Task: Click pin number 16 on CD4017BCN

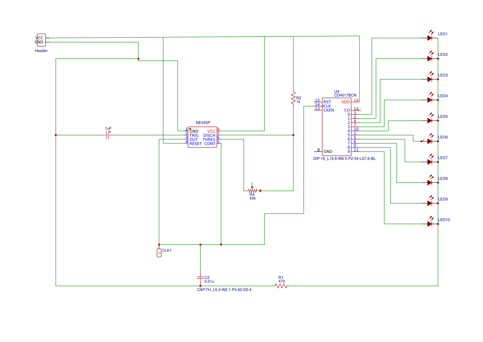Action: point(356,100)
